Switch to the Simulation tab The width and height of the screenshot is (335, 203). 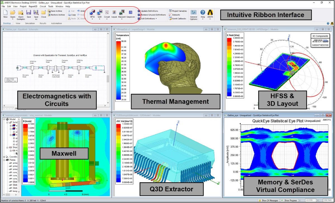pyautogui.click(x=30, y=23)
